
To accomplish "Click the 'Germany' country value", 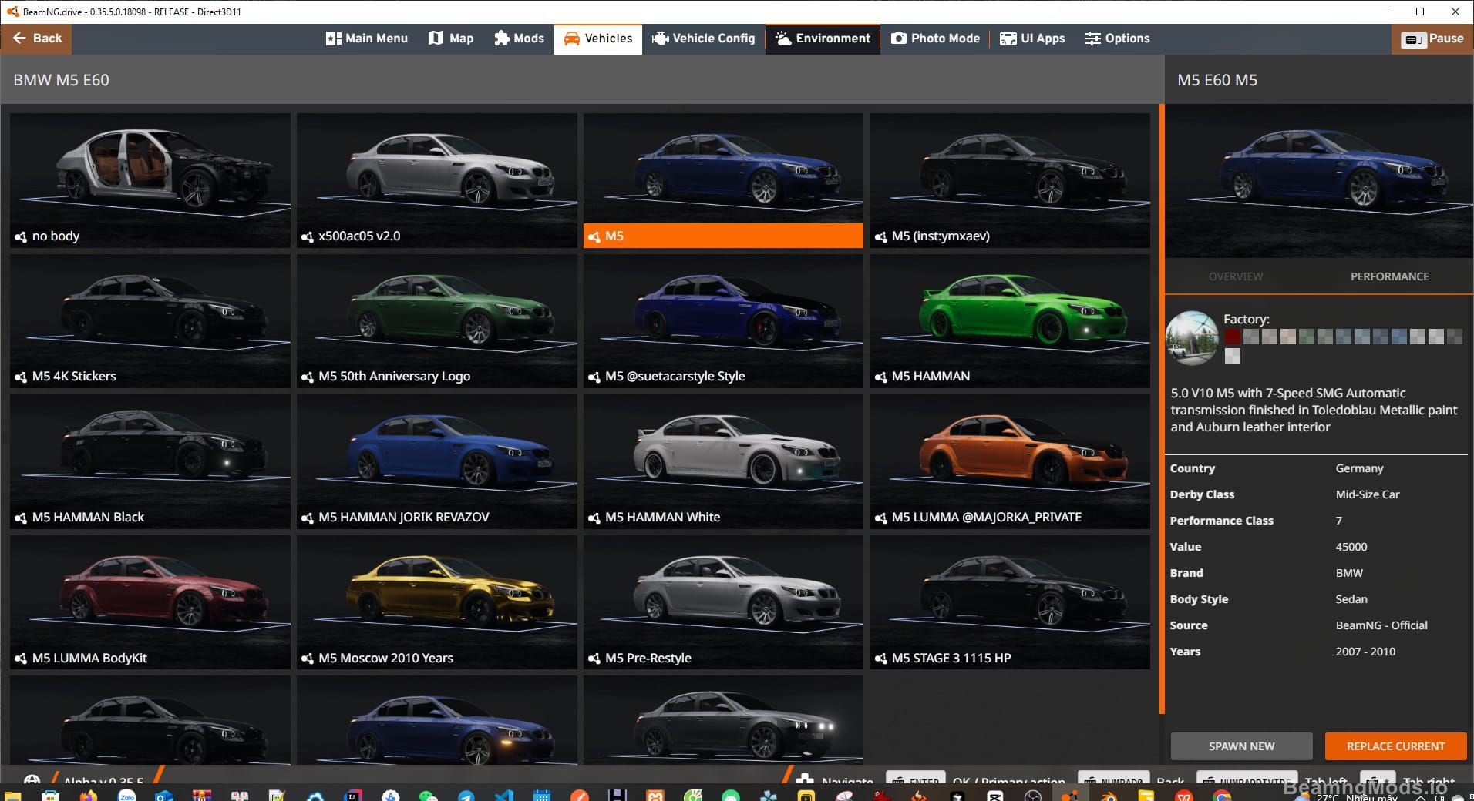I will tap(1359, 468).
